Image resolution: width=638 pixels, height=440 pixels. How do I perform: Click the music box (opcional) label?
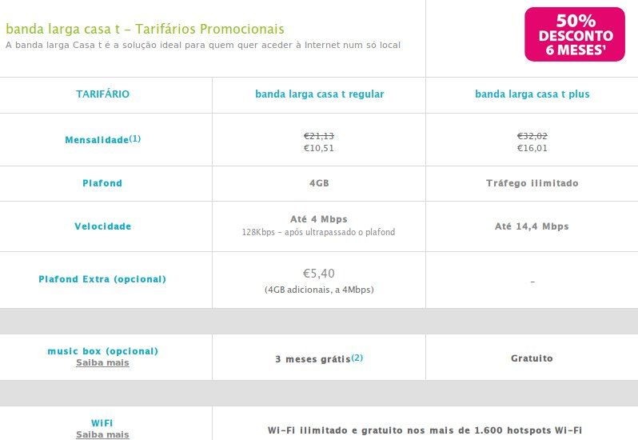point(102,350)
